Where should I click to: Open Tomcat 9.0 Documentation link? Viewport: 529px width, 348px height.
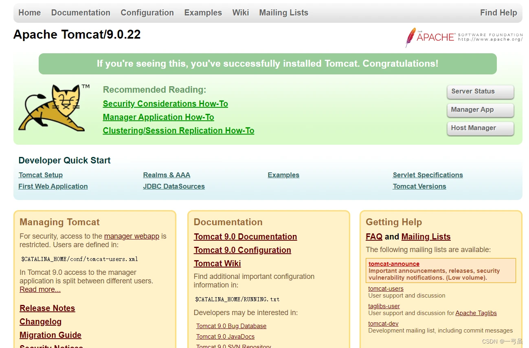pos(245,237)
